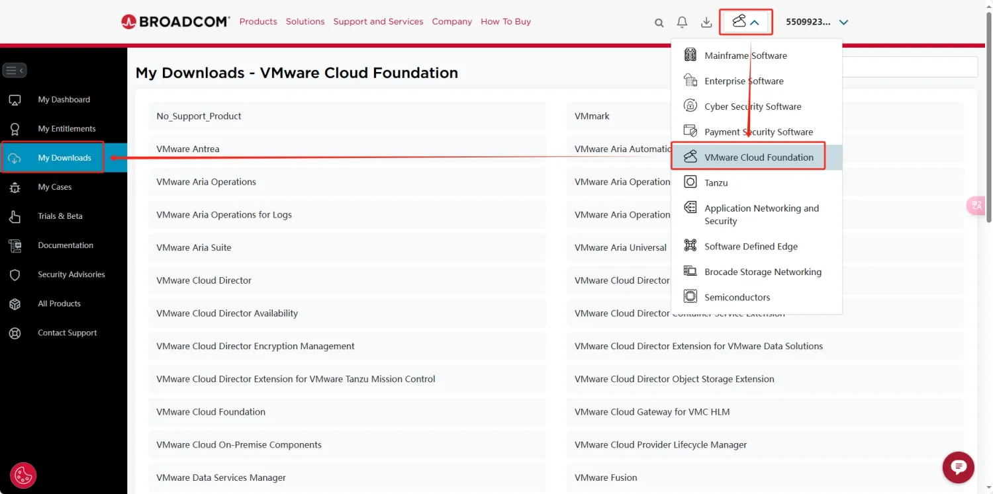Open VMware Data Services Manager

[x=348, y=477]
